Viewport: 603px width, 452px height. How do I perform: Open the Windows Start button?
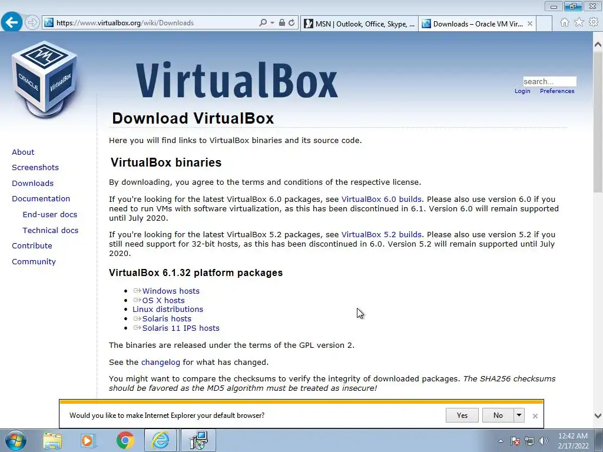pyautogui.click(x=16, y=440)
